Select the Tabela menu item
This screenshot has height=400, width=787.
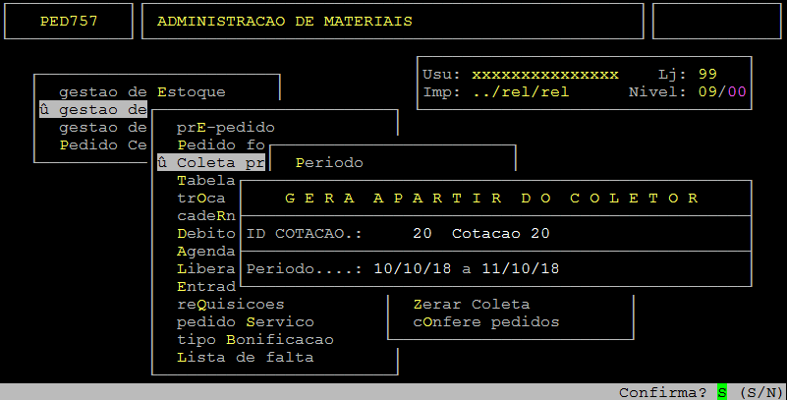(205, 181)
